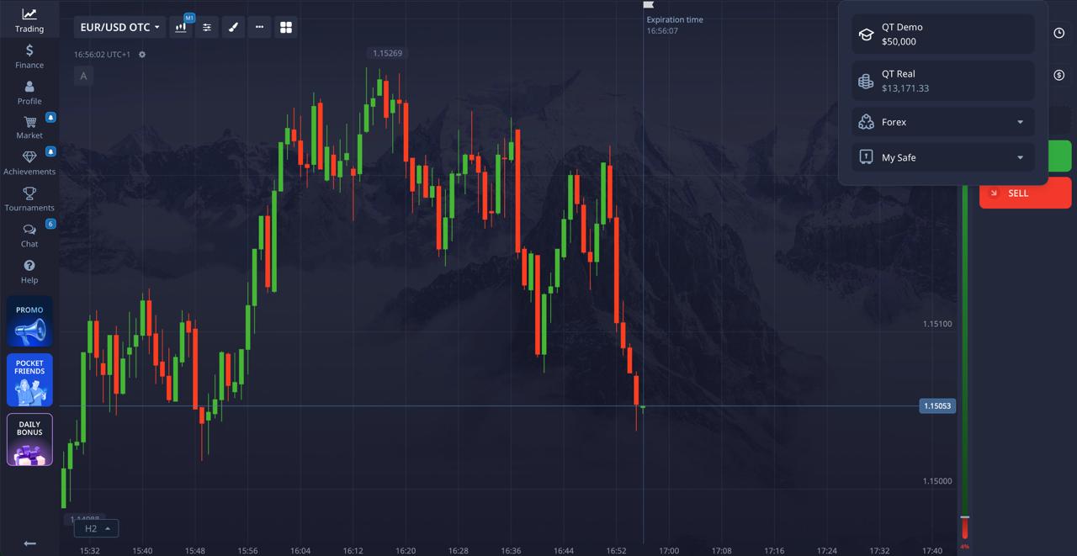
Task: Open the H2 timeframe selector
Action: click(x=96, y=528)
